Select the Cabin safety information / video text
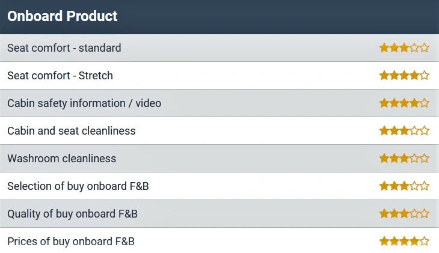The width and height of the screenshot is (439, 253). (x=84, y=103)
